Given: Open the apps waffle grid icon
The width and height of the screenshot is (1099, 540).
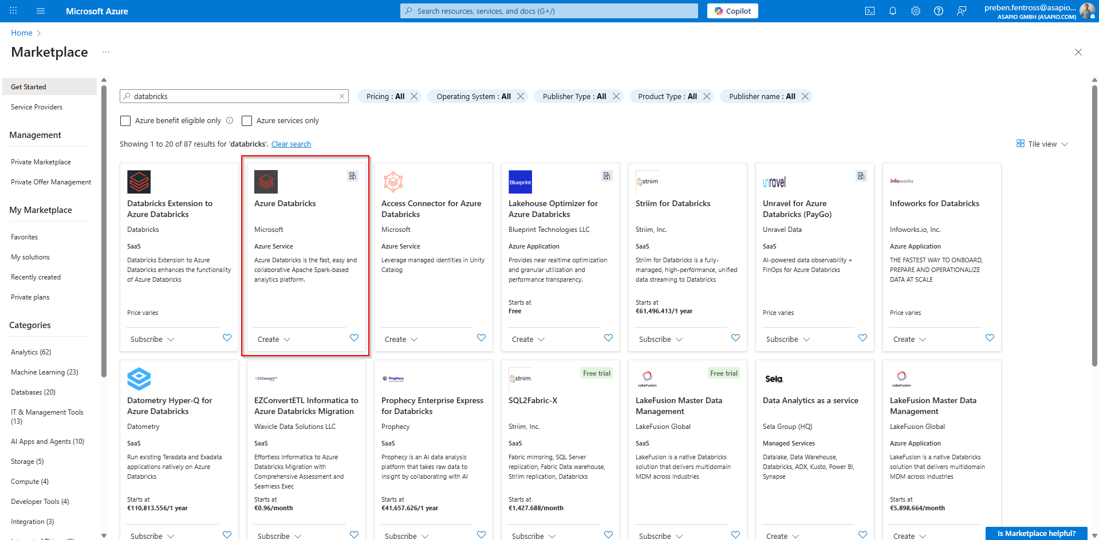Looking at the screenshot, I should point(13,11).
